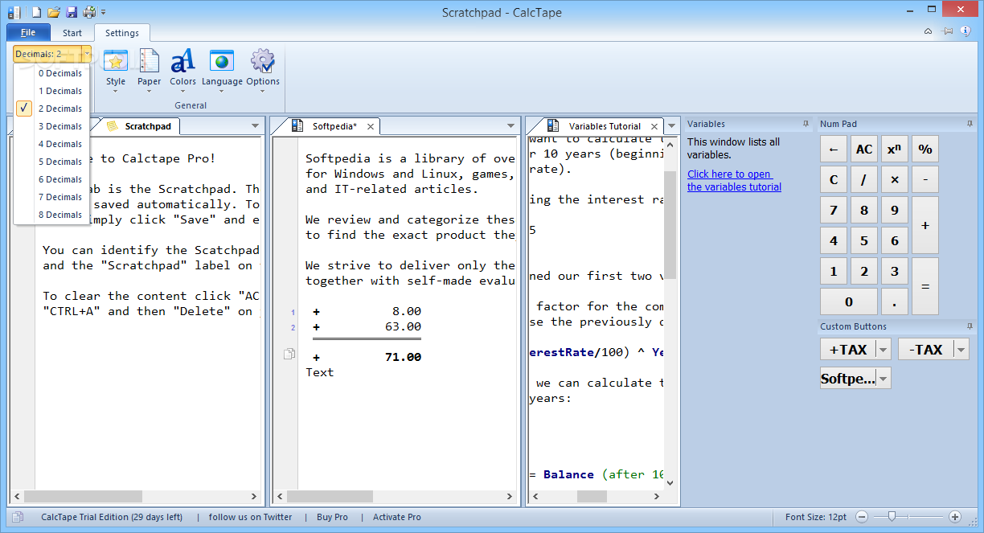Select 6 Decimals option
Viewport: 984px width, 533px height.
coord(51,179)
